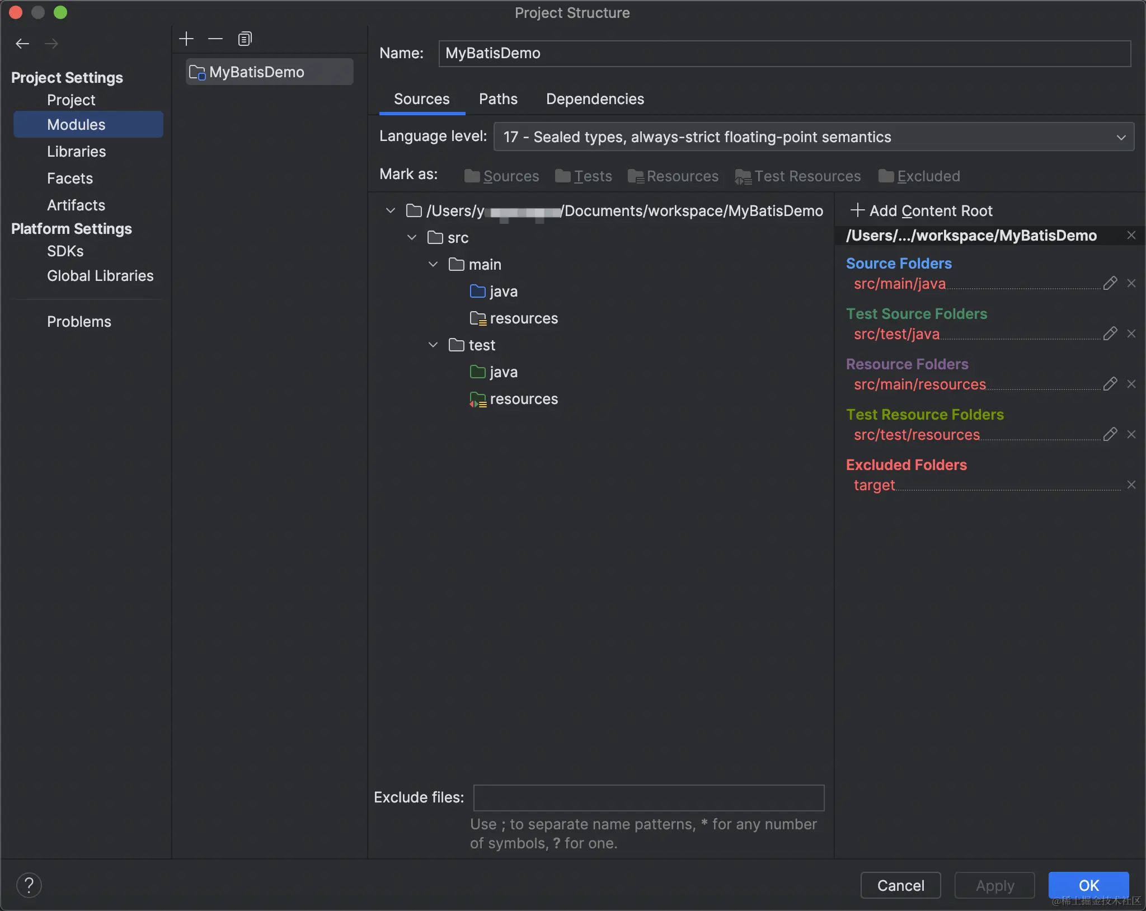Click the remove module minus icon
Image resolution: width=1146 pixels, height=911 pixels.
[x=215, y=39]
